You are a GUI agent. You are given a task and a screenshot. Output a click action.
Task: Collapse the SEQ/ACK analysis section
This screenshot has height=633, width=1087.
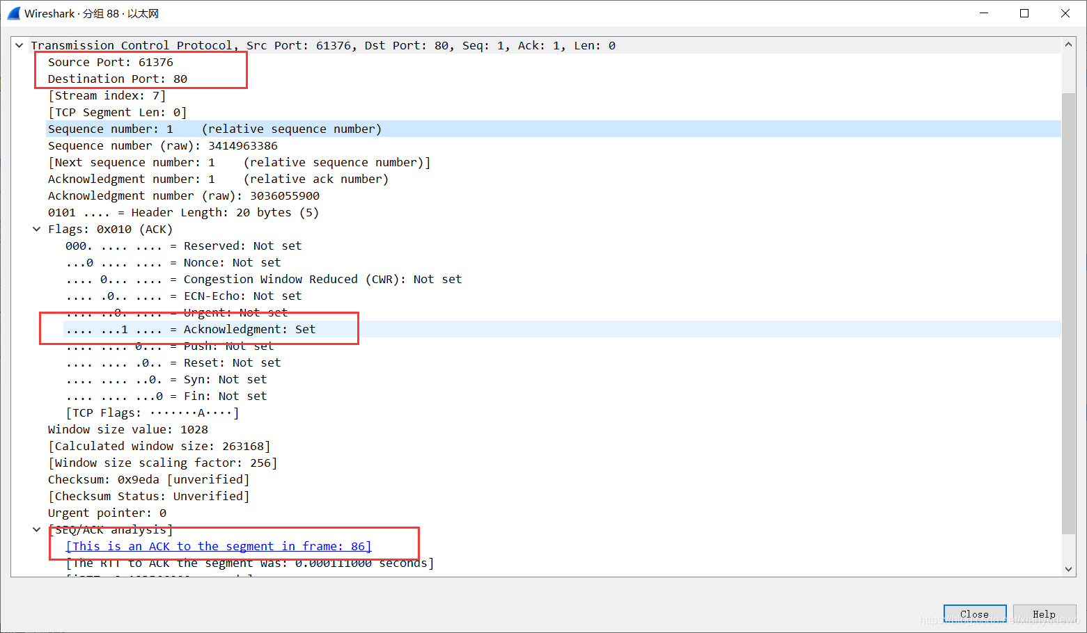click(37, 529)
